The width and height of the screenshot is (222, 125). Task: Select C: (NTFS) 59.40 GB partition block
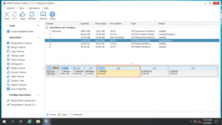click(x=118, y=71)
